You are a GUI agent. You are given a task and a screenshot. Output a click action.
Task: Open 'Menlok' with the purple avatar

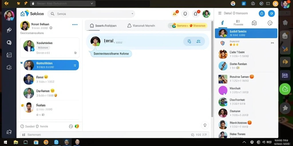pyautogui.click(x=246, y=90)
